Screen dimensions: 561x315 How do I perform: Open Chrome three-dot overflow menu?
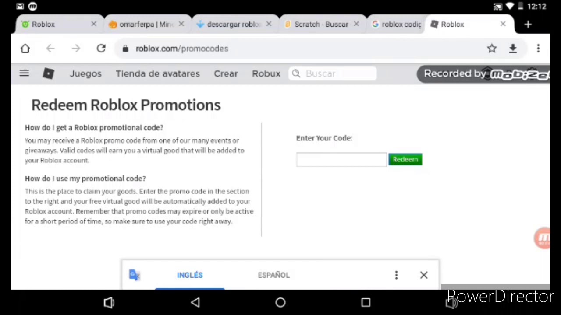(x=538, y=49)
